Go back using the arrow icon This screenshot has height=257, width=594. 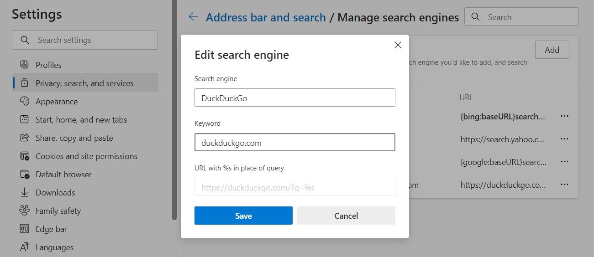(193, 17)
